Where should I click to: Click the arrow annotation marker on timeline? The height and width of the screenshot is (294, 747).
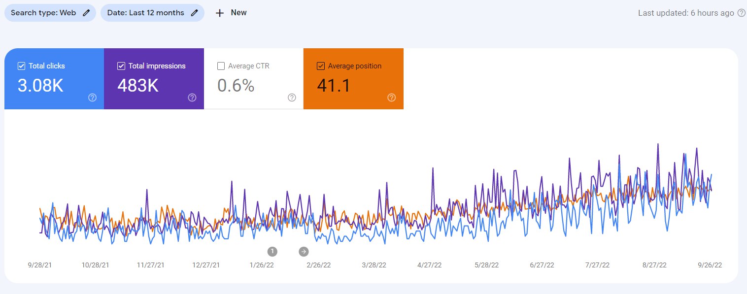point(304,252)
